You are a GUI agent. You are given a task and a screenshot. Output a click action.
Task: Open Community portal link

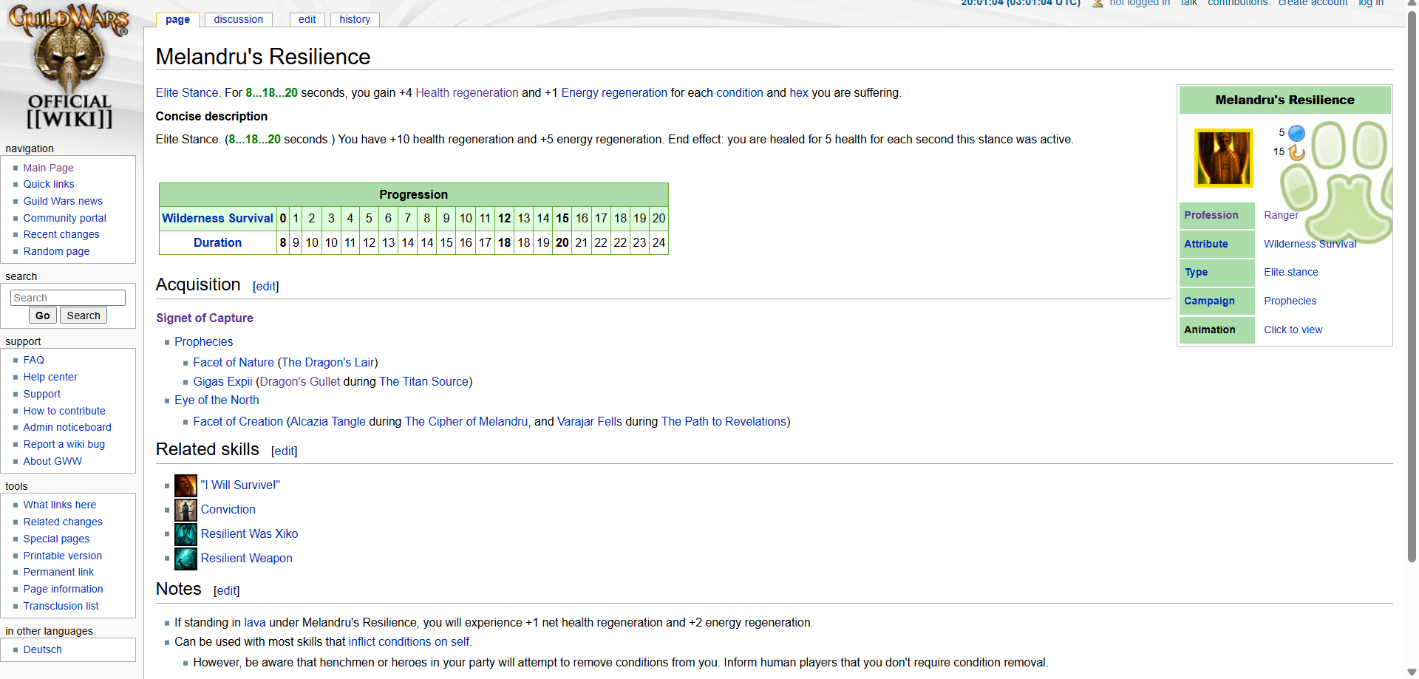click(64, 218)
